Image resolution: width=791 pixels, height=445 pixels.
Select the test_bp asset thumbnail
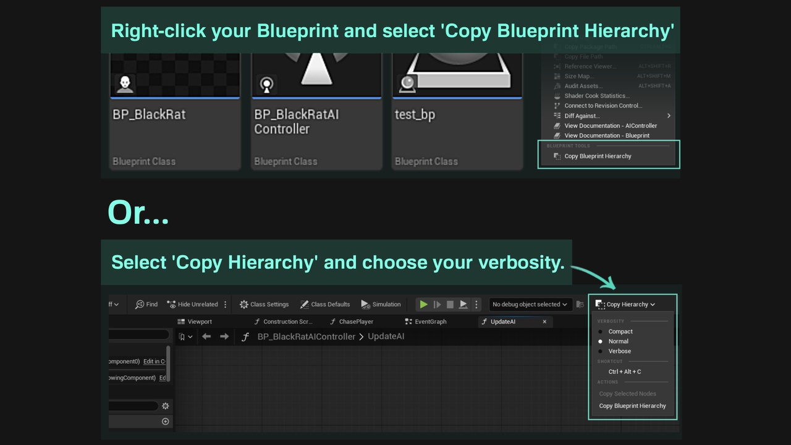pos(457,75)
